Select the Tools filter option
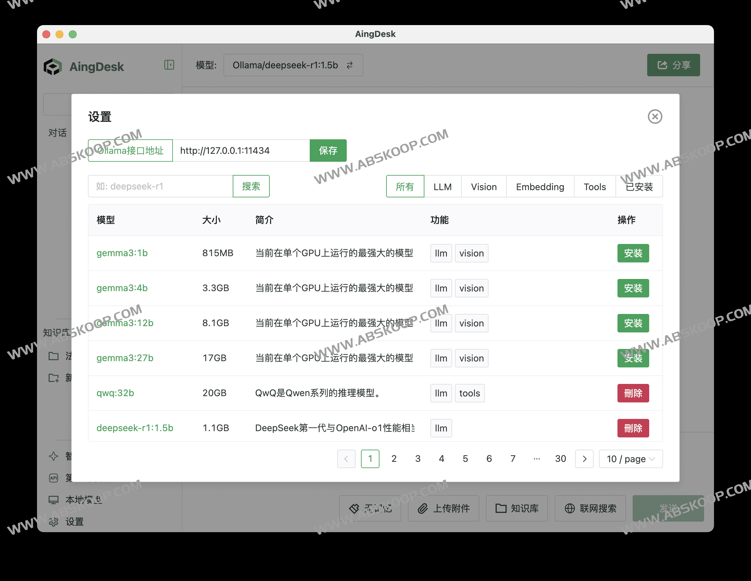Image resolution: width=751 pixels, height=581 pixels. point(595,187)
